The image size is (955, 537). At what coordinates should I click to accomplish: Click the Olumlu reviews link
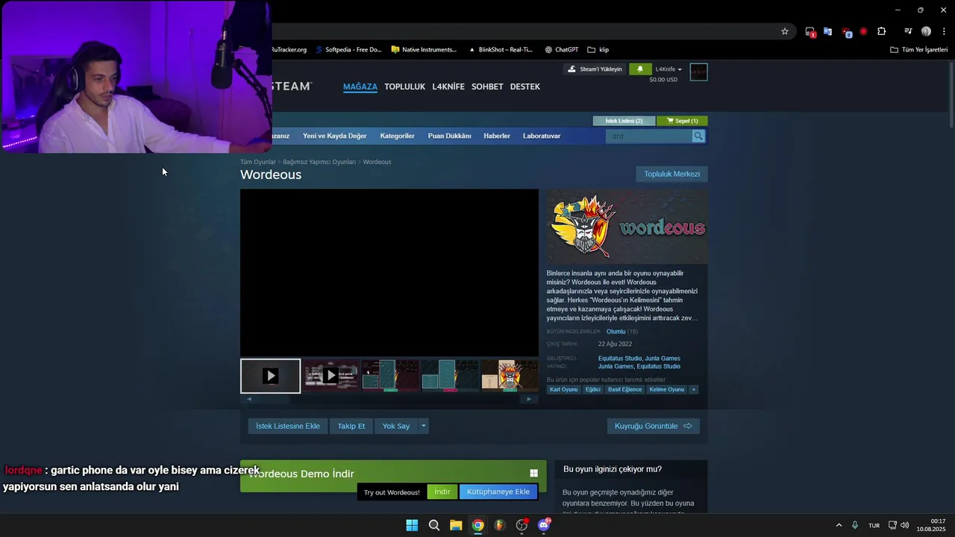(x=616, y=331)
